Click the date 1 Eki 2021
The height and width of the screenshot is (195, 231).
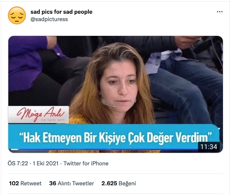pos(45,163)
